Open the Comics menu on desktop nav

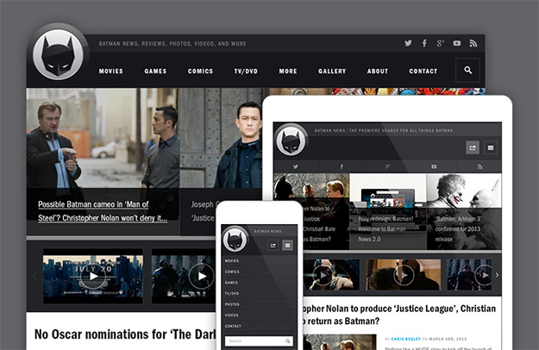(x=200, y=71)
